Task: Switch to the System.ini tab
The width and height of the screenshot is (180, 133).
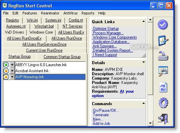Action: [x=53, y=20]
